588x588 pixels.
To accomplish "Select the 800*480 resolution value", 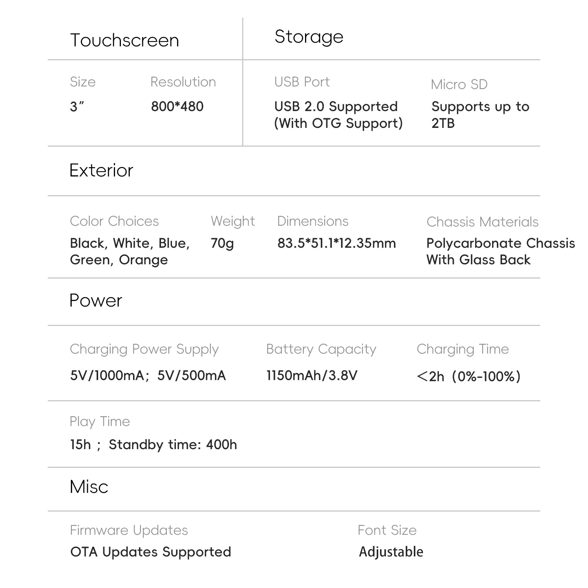I will [177, 107].
